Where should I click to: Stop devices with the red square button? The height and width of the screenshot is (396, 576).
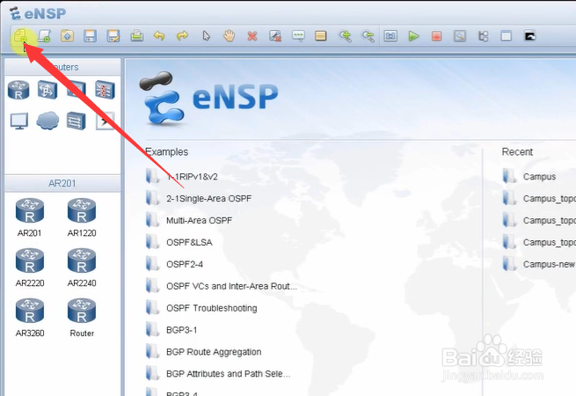436,36
